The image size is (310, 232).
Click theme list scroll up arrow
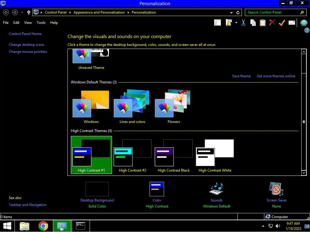click(304, 52)
